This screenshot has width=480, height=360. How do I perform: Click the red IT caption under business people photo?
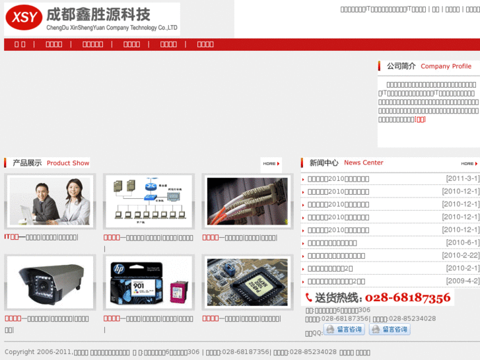12,237
